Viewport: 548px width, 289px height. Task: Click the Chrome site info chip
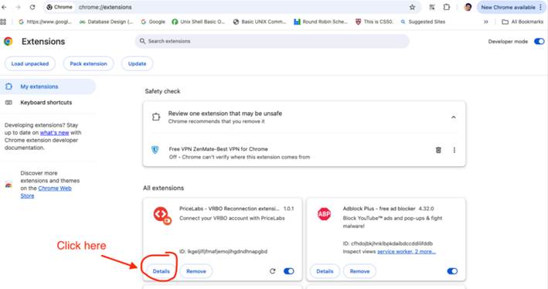[x=60, y=7]
